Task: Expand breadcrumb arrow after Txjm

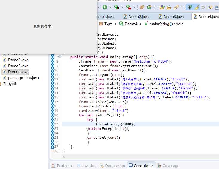Action: (116, 24)
